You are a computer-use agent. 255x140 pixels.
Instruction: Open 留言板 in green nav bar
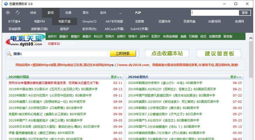[x=228, y=36]
